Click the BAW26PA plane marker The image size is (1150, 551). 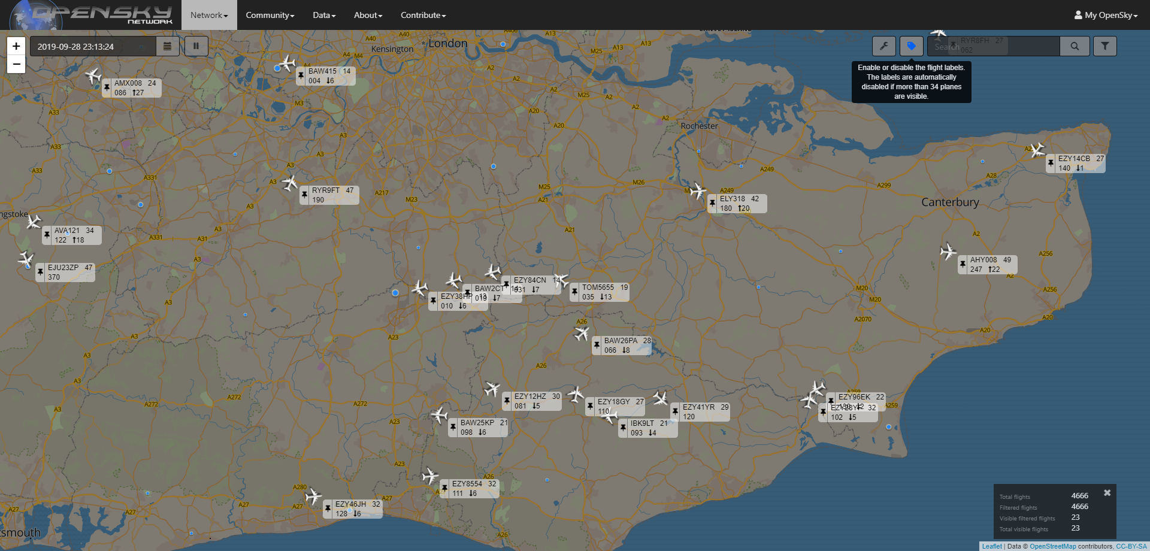pos(580,334)
